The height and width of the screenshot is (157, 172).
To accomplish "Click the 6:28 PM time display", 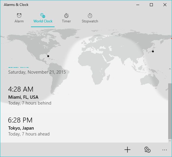I will [x=20, y=120].
